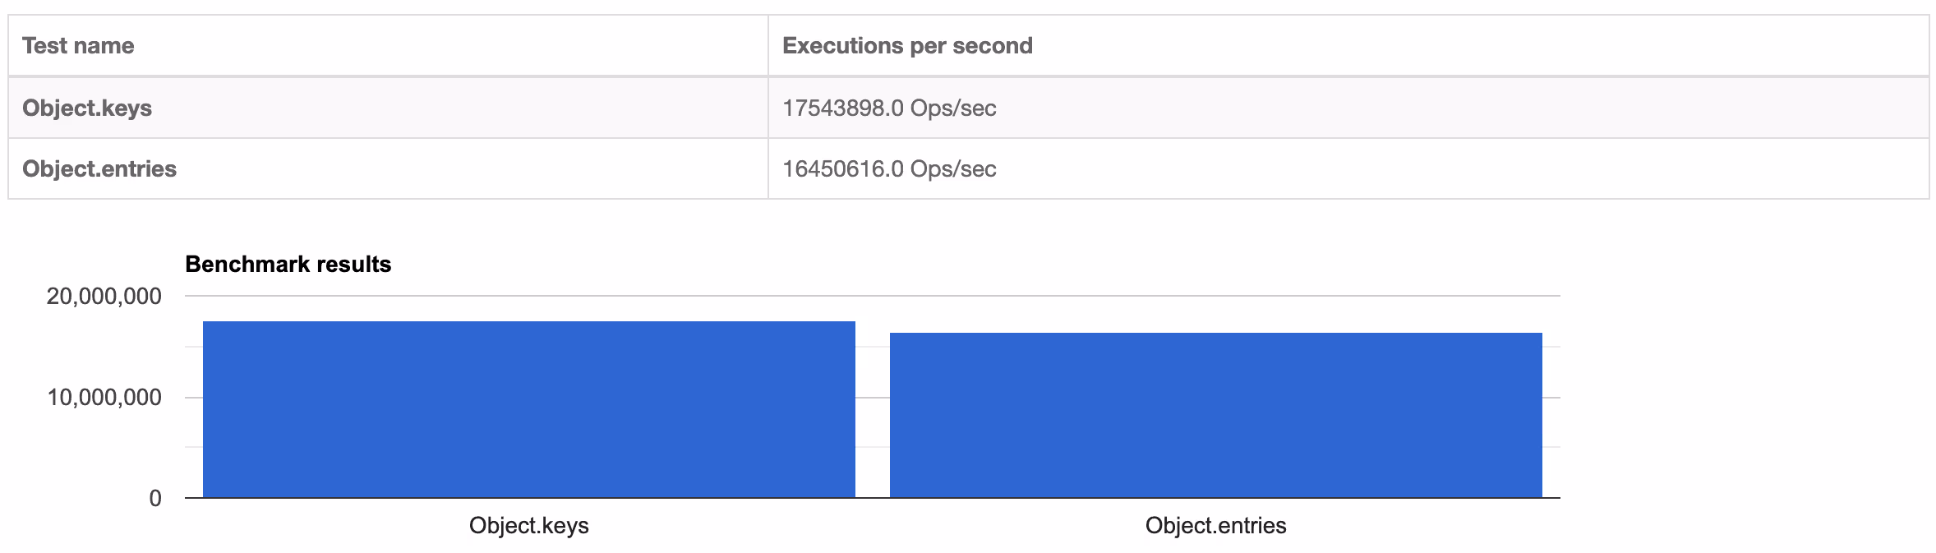Viewport: 1936px width, 553px height.
Task: Click the Benchmark results chart title
Action: [288, 264]
